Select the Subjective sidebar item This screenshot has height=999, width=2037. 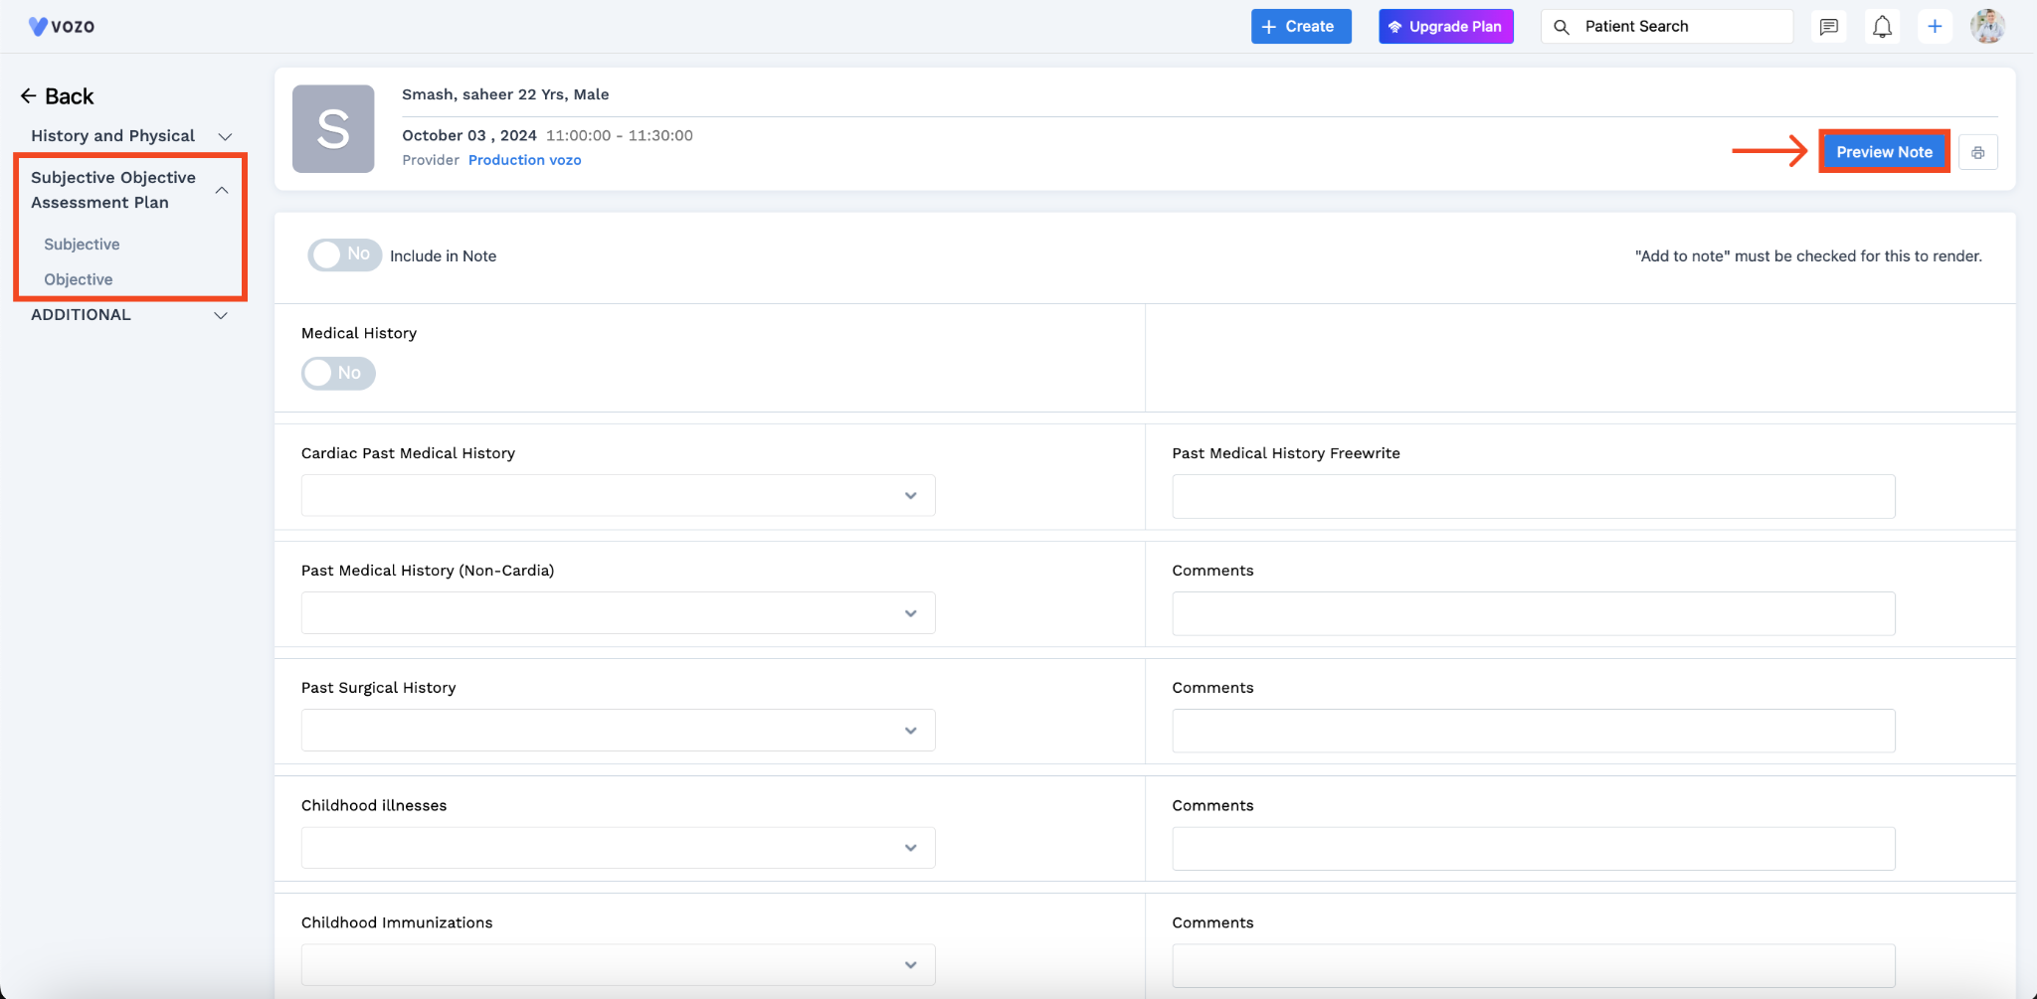(82, 245)
